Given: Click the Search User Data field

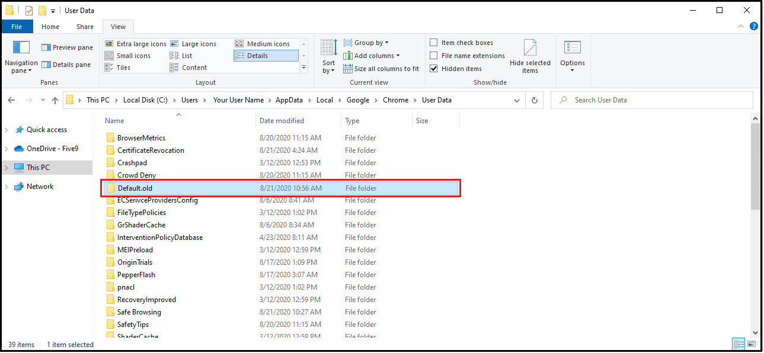Looking at the screenshot, I should 652,100.
